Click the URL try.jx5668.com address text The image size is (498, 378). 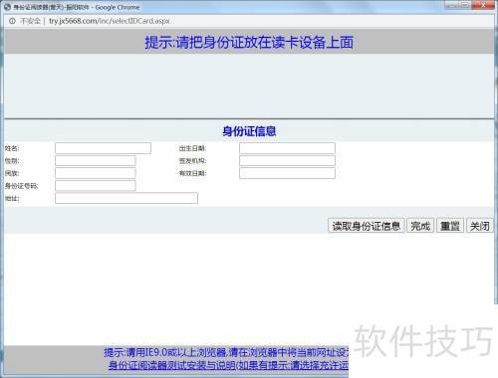click(x=110, y=21)
